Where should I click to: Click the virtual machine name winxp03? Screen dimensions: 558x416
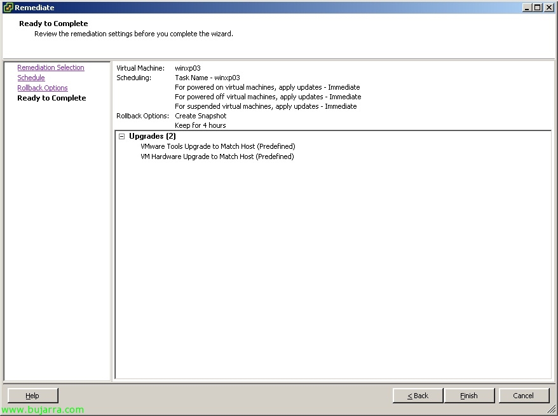tap(187, 68)
